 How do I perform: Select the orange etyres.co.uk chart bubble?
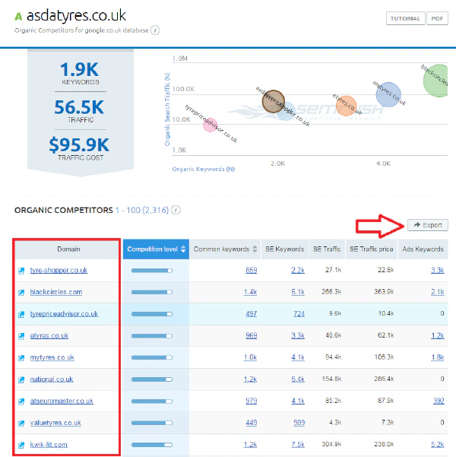tap(347, 106)
